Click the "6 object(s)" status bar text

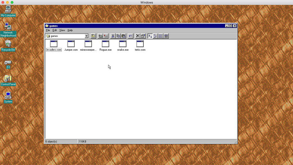(x=51, y=142)
